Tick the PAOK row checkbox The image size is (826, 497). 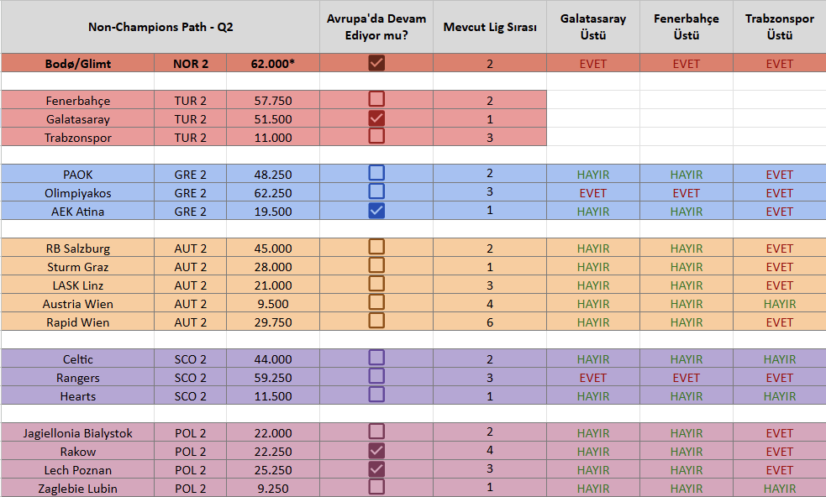pyautogui.click(x=376, y=173)
